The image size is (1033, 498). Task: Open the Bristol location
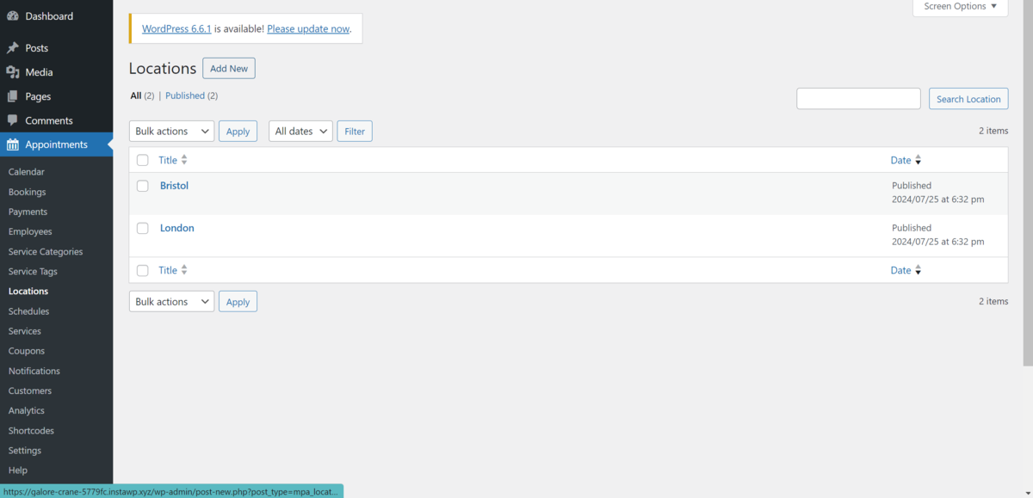(174, 186)
